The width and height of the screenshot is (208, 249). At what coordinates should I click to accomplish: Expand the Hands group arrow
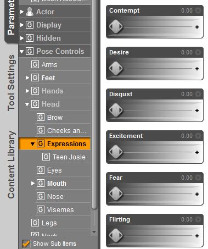pyautogui.click(x=27, y=91)
